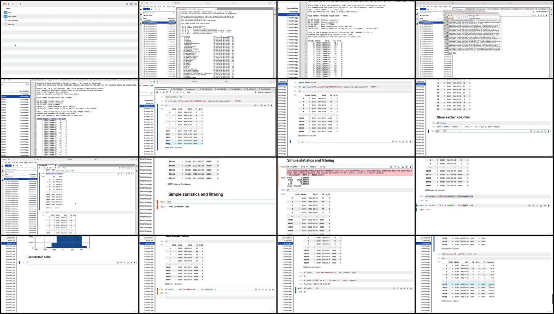This screenshot has height=314, width=554.
Task: Click the trash icon on the df.loc cell outputting 31
Action: point(273,289)
